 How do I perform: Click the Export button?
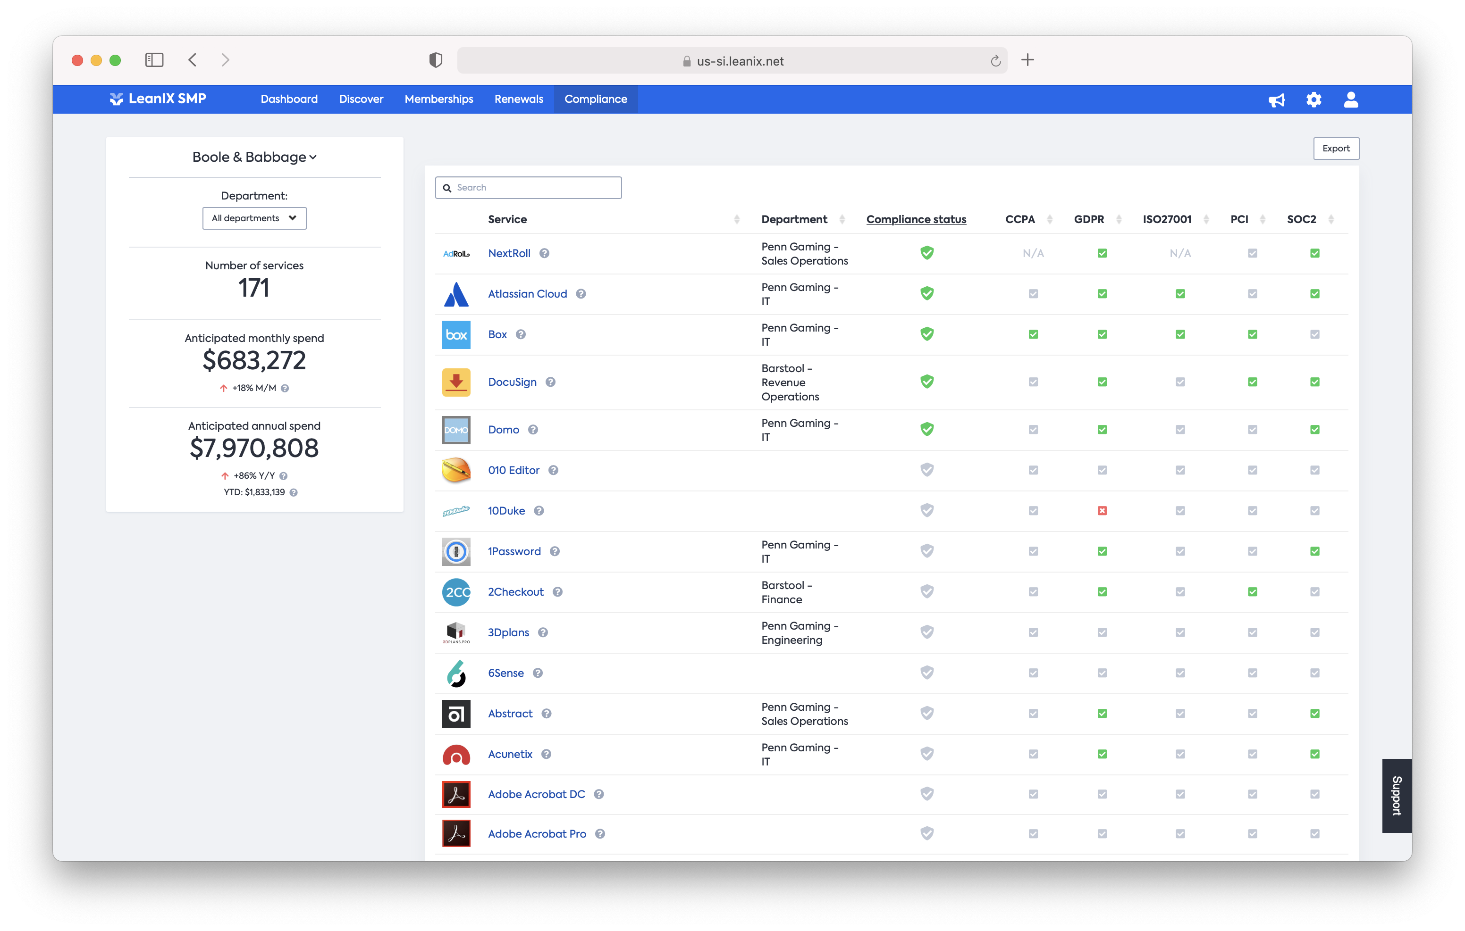click(1336, 149)
